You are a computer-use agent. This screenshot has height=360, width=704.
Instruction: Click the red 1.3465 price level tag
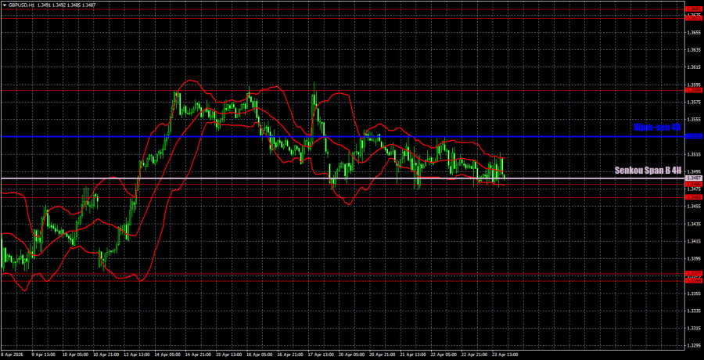tap(693, 197)
